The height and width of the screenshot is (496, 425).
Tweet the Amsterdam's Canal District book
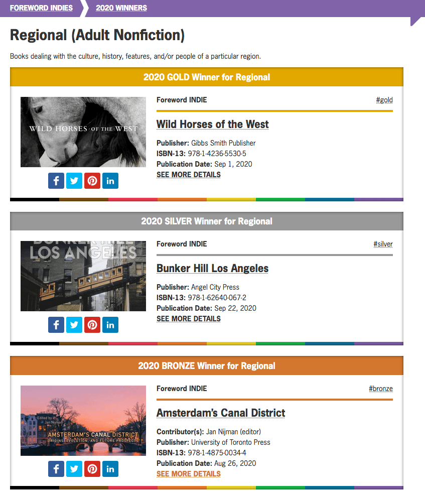tap(74, 469)
